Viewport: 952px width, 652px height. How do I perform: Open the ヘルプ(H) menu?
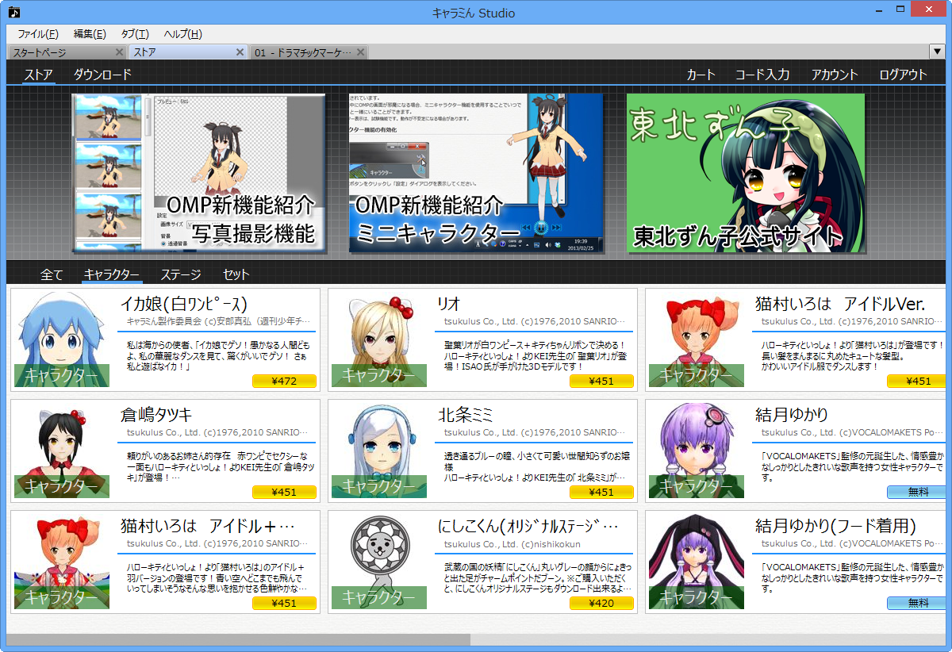click(182, 34)
